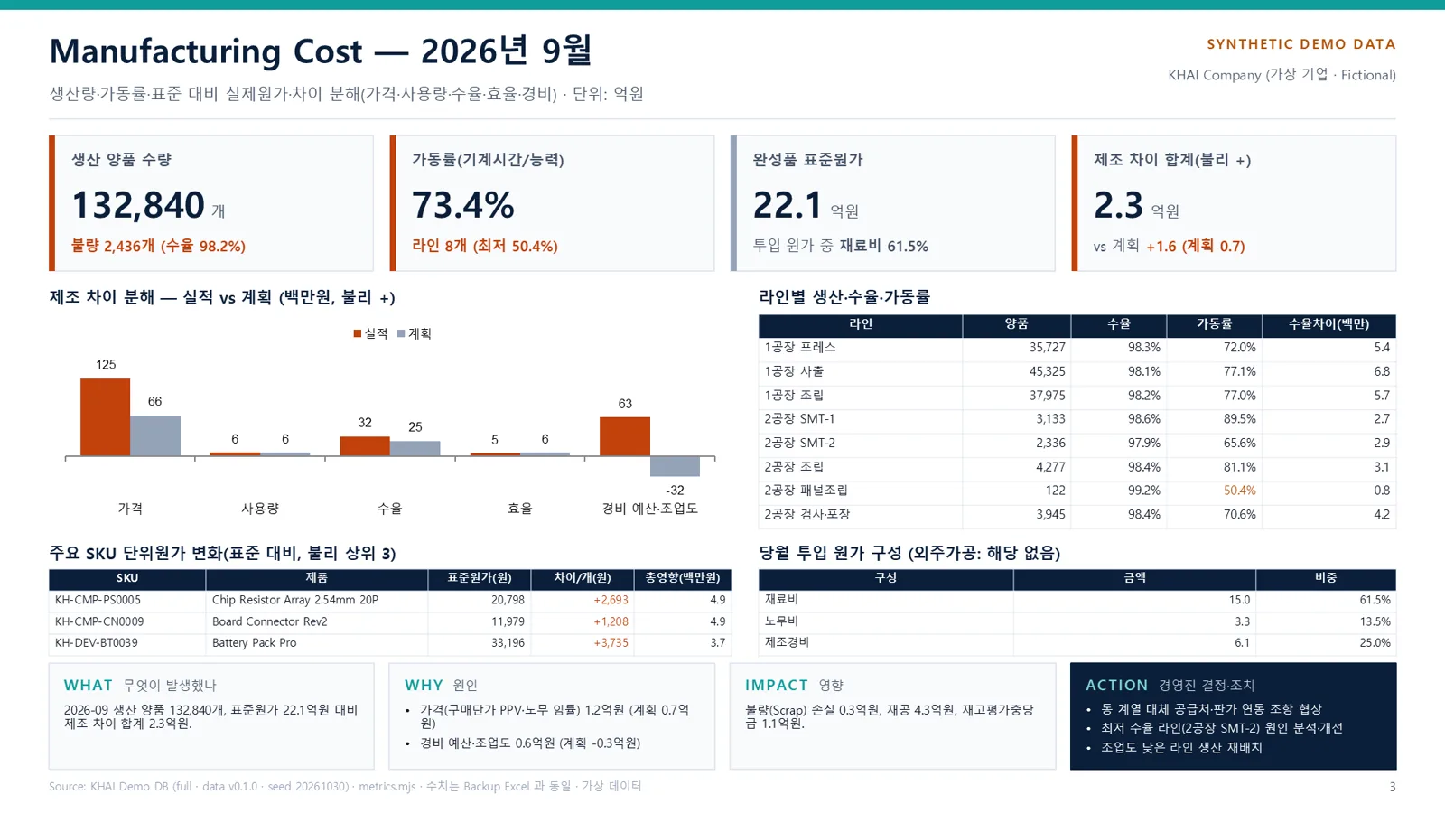Click the 불량 2,436개 (수율 98.2%) note
The width and height of the screenshot is (1445, 813).
tap(159, 246)
